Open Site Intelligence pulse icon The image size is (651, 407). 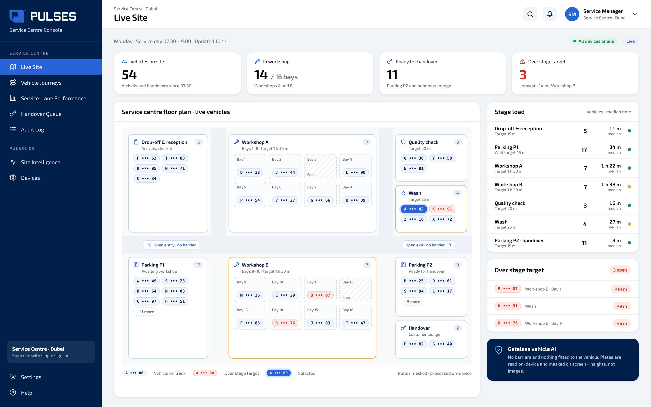tap(13, 162)
